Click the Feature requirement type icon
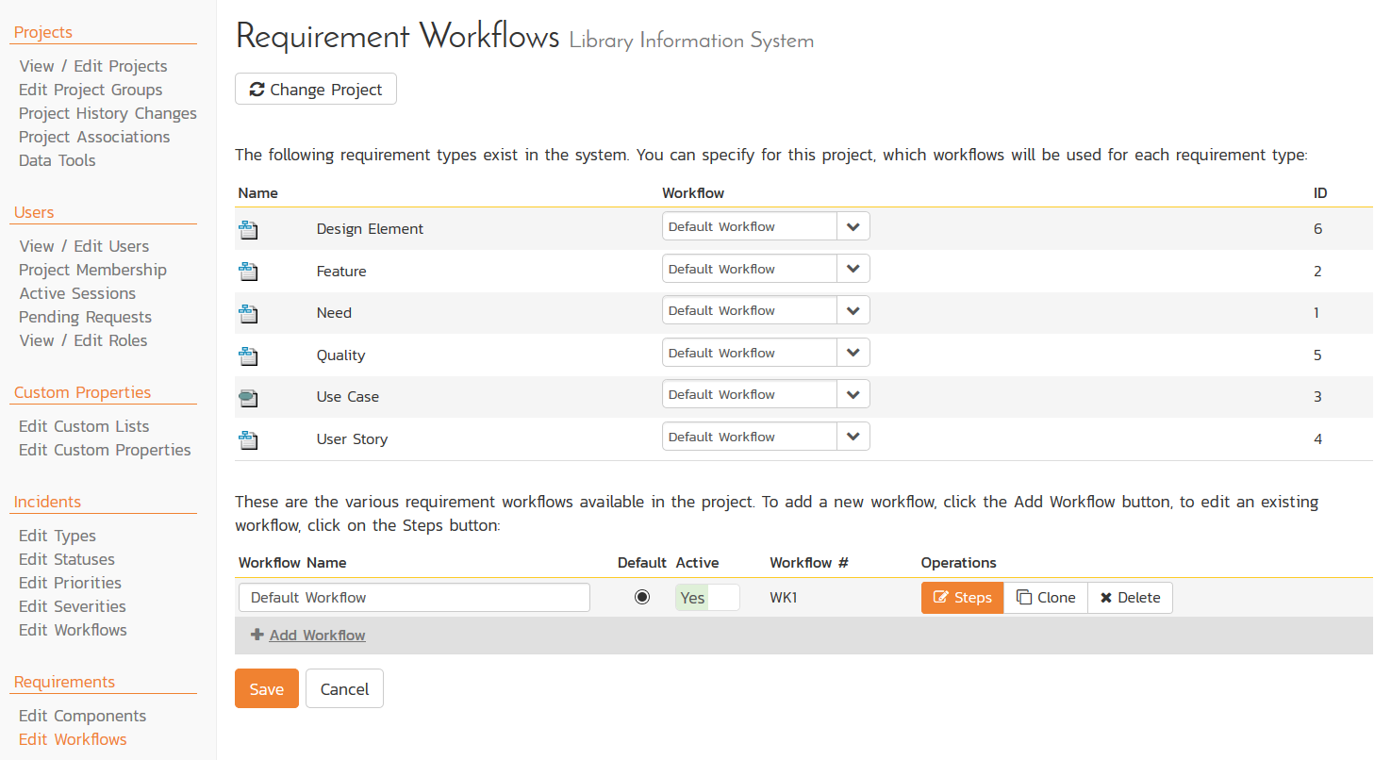 248,272
